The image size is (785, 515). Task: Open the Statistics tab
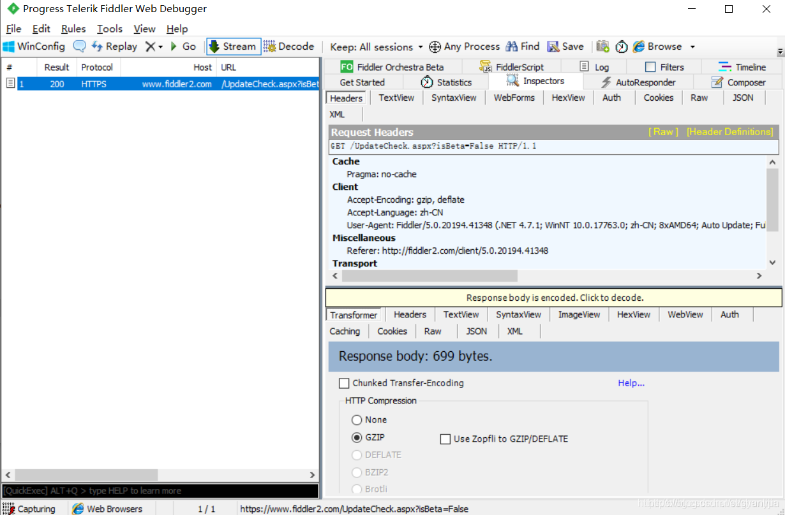(446, 82)
